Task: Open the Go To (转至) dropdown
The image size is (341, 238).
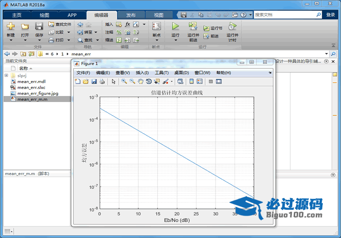Action: (96, 32)
